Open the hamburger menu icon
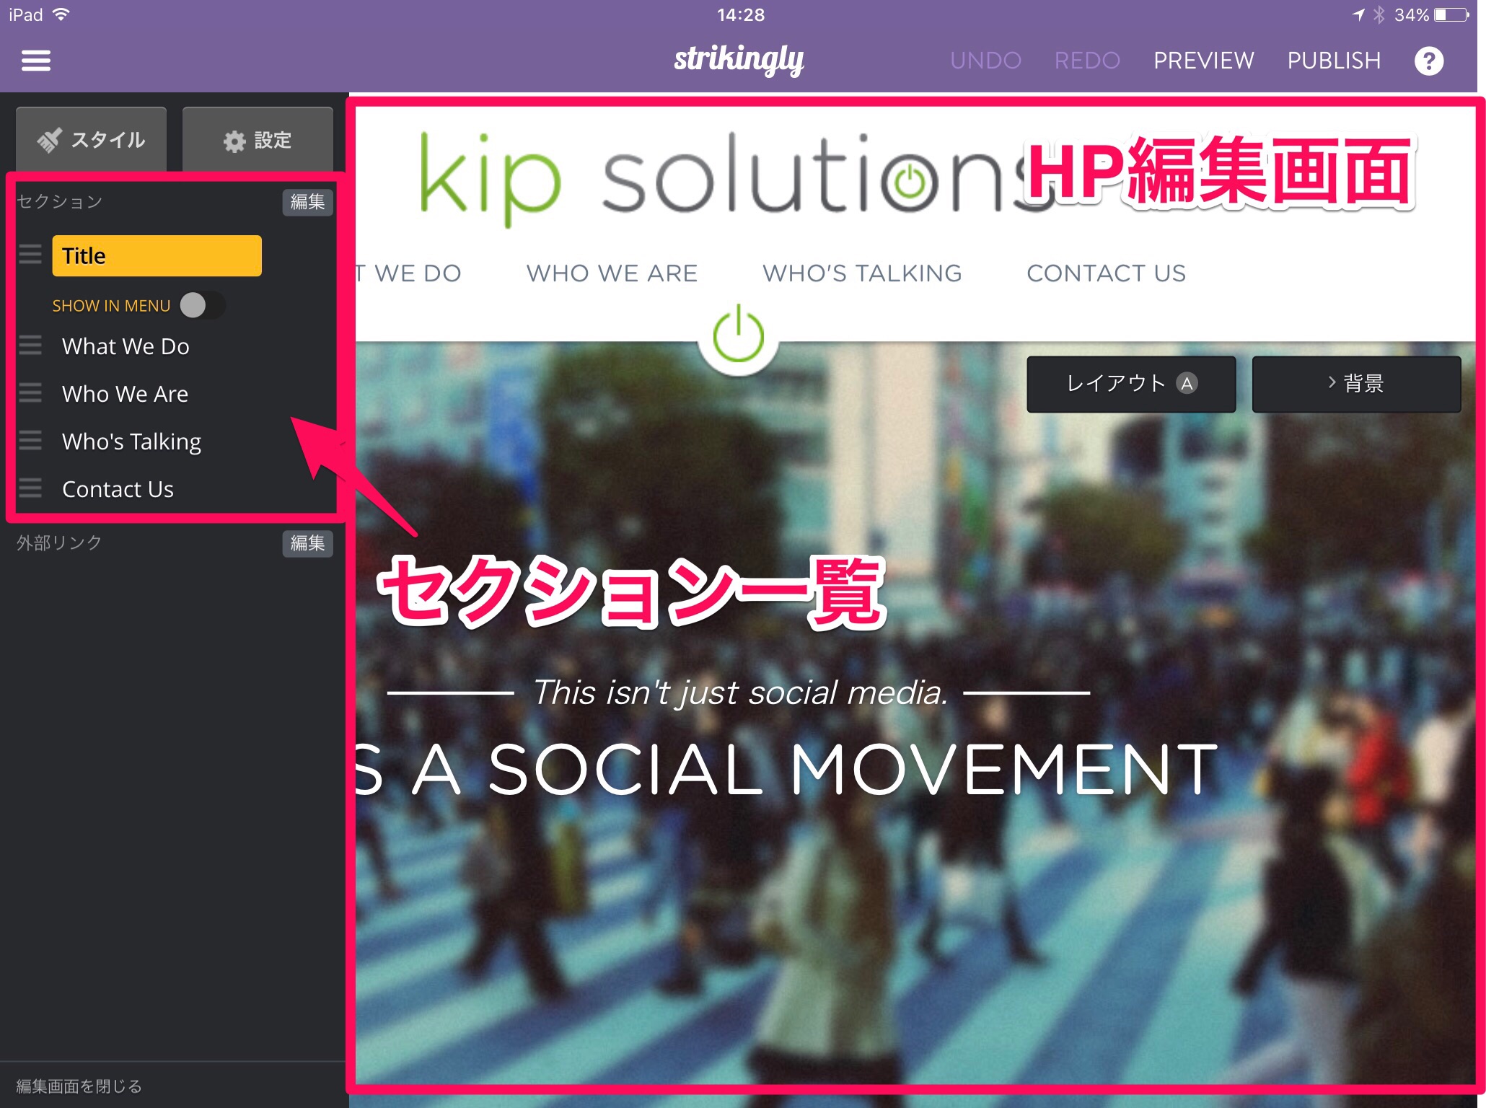This screenshot has height=1108, width=1486. pos(36,61)
